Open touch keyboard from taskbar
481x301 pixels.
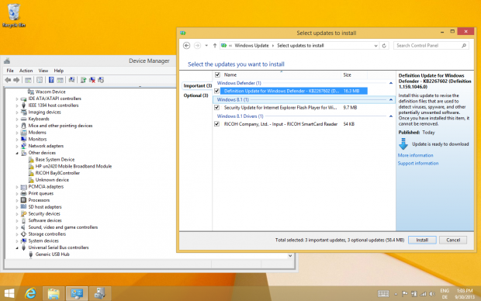click(383, 294)
